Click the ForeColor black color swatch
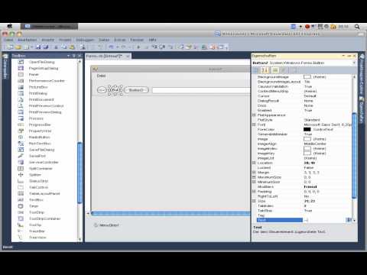This screenshot has height=275, width=367. coord(307,129)
